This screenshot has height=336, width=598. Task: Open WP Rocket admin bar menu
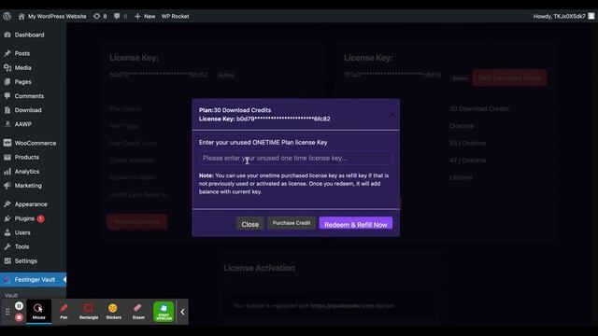point(175,17)
